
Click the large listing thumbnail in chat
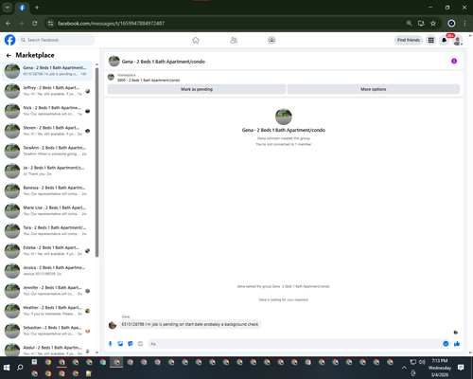tap(284, 117)
